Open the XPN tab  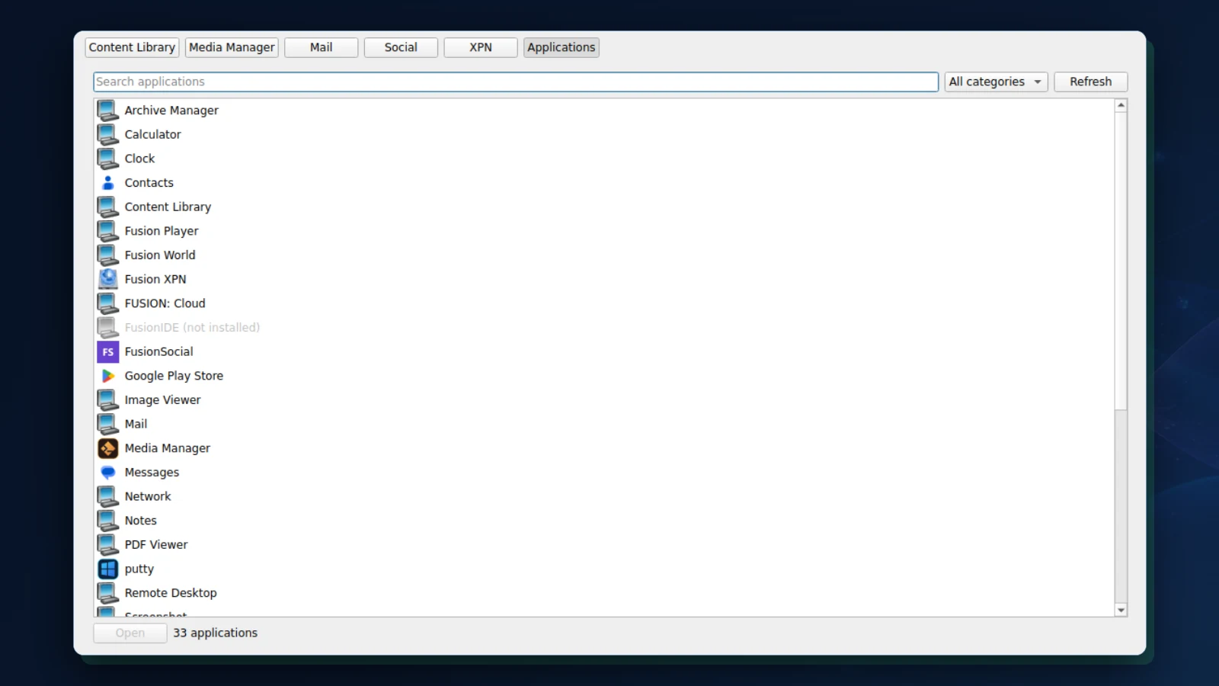(481, 47)
